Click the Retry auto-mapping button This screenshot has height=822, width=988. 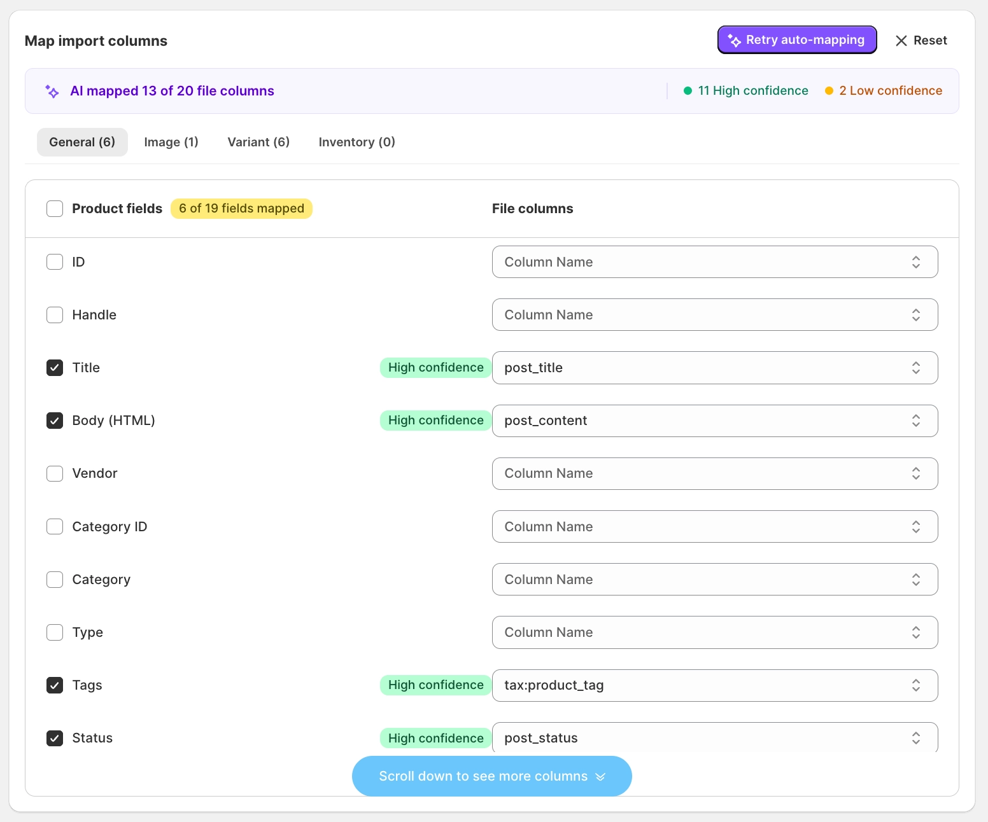(x=797, y=40)
